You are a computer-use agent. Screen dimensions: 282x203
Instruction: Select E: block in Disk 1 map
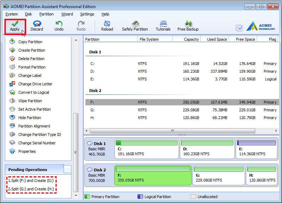pyautogui.click(x=256, y=149)
